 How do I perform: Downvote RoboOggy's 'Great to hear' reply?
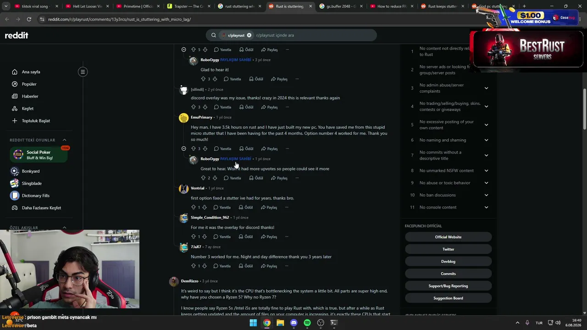[x=215, y=178]
